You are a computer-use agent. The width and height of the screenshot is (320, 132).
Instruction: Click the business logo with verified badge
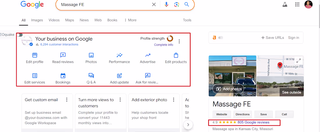point(27,41)
